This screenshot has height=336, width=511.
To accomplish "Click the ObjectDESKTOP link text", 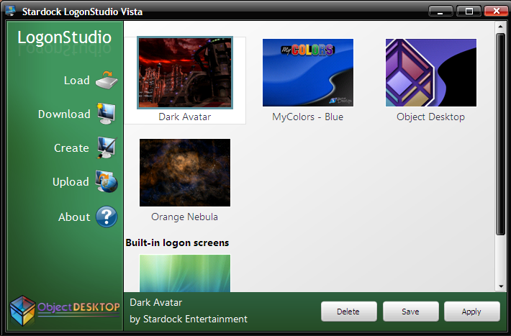I will click(78, 307).
